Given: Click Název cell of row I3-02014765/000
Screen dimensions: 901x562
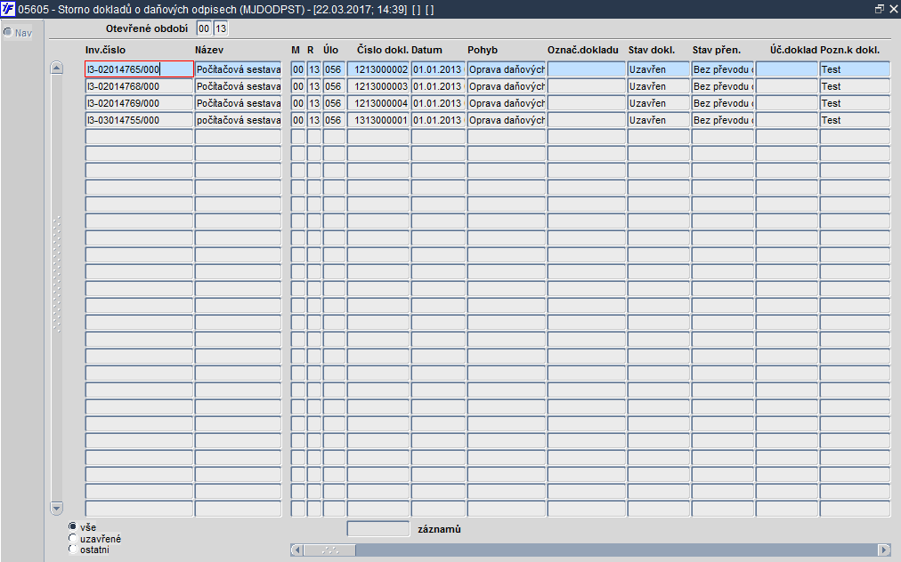Looking at the screenshot, I should pos(239,69).
